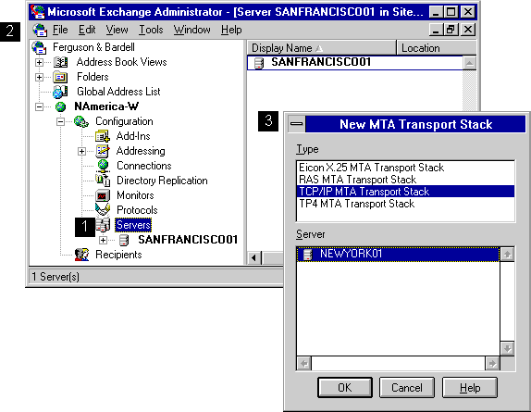Click the Add-Ins icon
The width and height of the screenshot is (531, 412).
[x=103, y=136]
